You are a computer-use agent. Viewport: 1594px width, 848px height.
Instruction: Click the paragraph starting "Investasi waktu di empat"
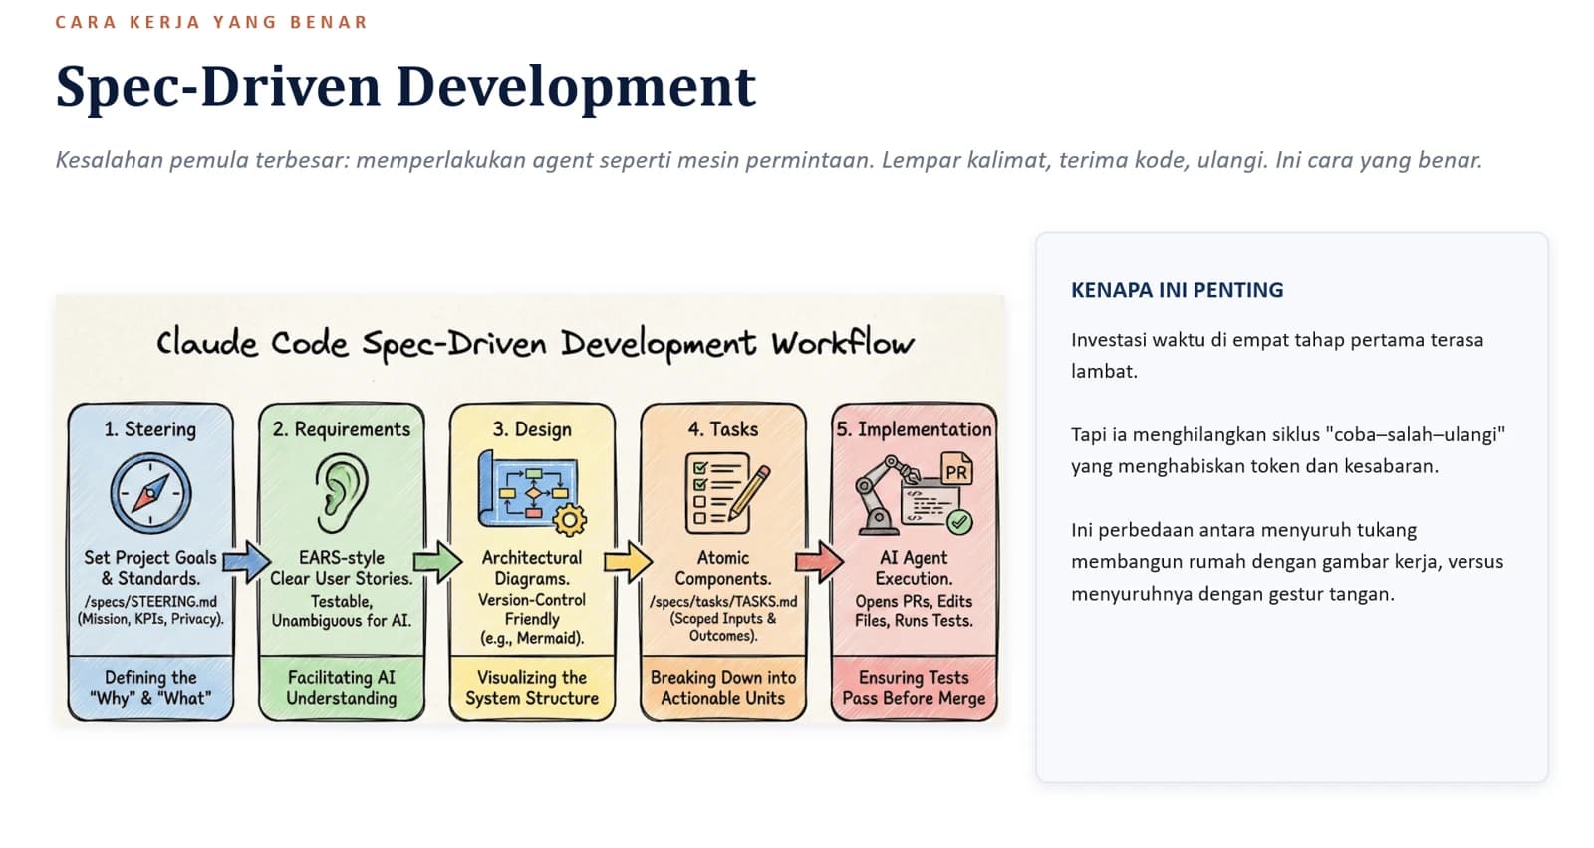[x=1277, y=355]
